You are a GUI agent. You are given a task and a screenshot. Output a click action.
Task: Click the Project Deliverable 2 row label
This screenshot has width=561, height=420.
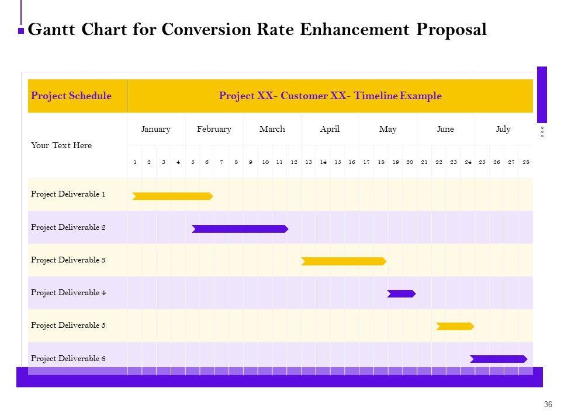click(x=68, y=227)
